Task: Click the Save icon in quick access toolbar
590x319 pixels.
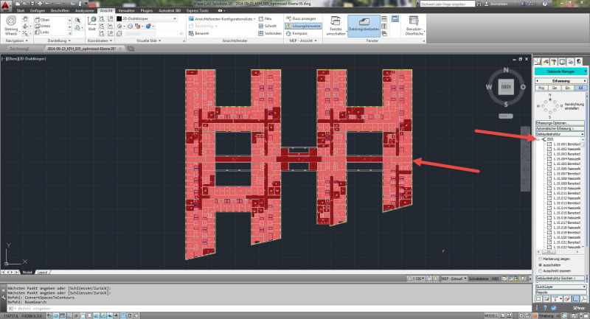Action: click(x=32, y=4)
